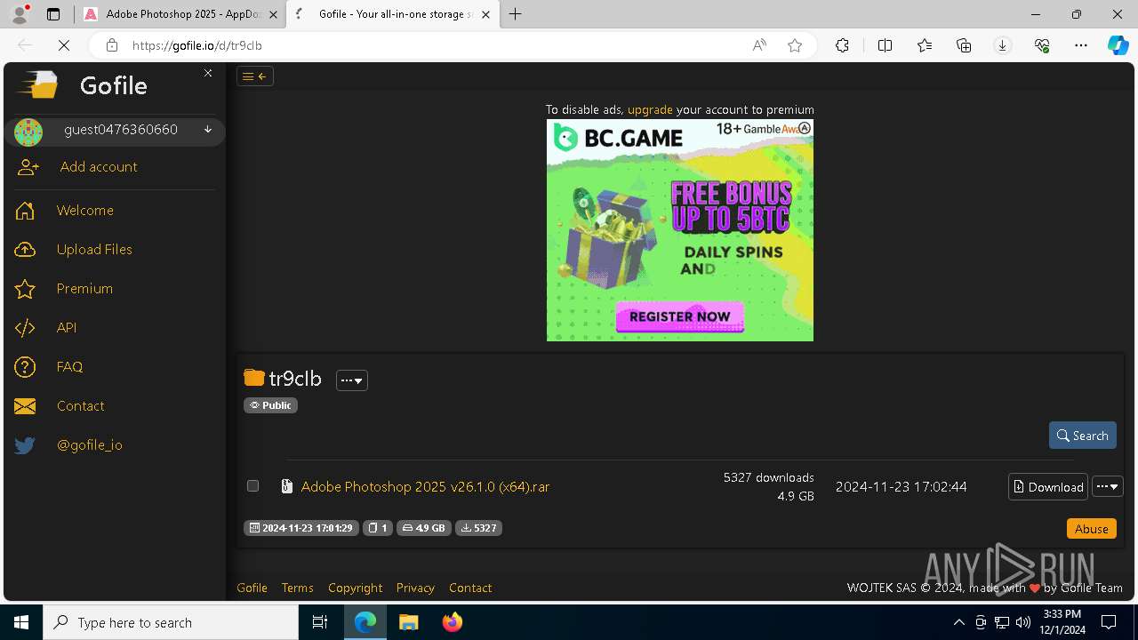Click the FAQ question mark icon
Screen dimensions: 1138x640
[x=25, y=367]
